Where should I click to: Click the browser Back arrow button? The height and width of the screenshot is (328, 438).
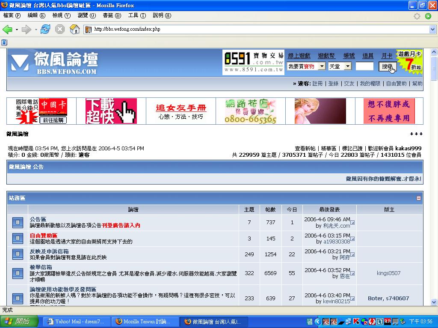coord(7,29)
